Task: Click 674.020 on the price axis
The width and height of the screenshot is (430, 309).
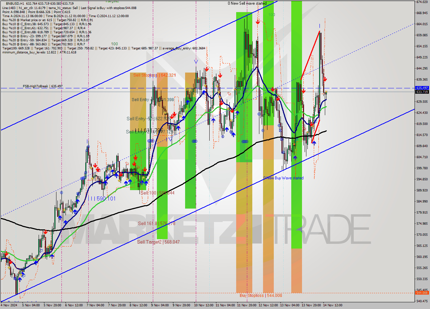Action: [x=422, y=2]
